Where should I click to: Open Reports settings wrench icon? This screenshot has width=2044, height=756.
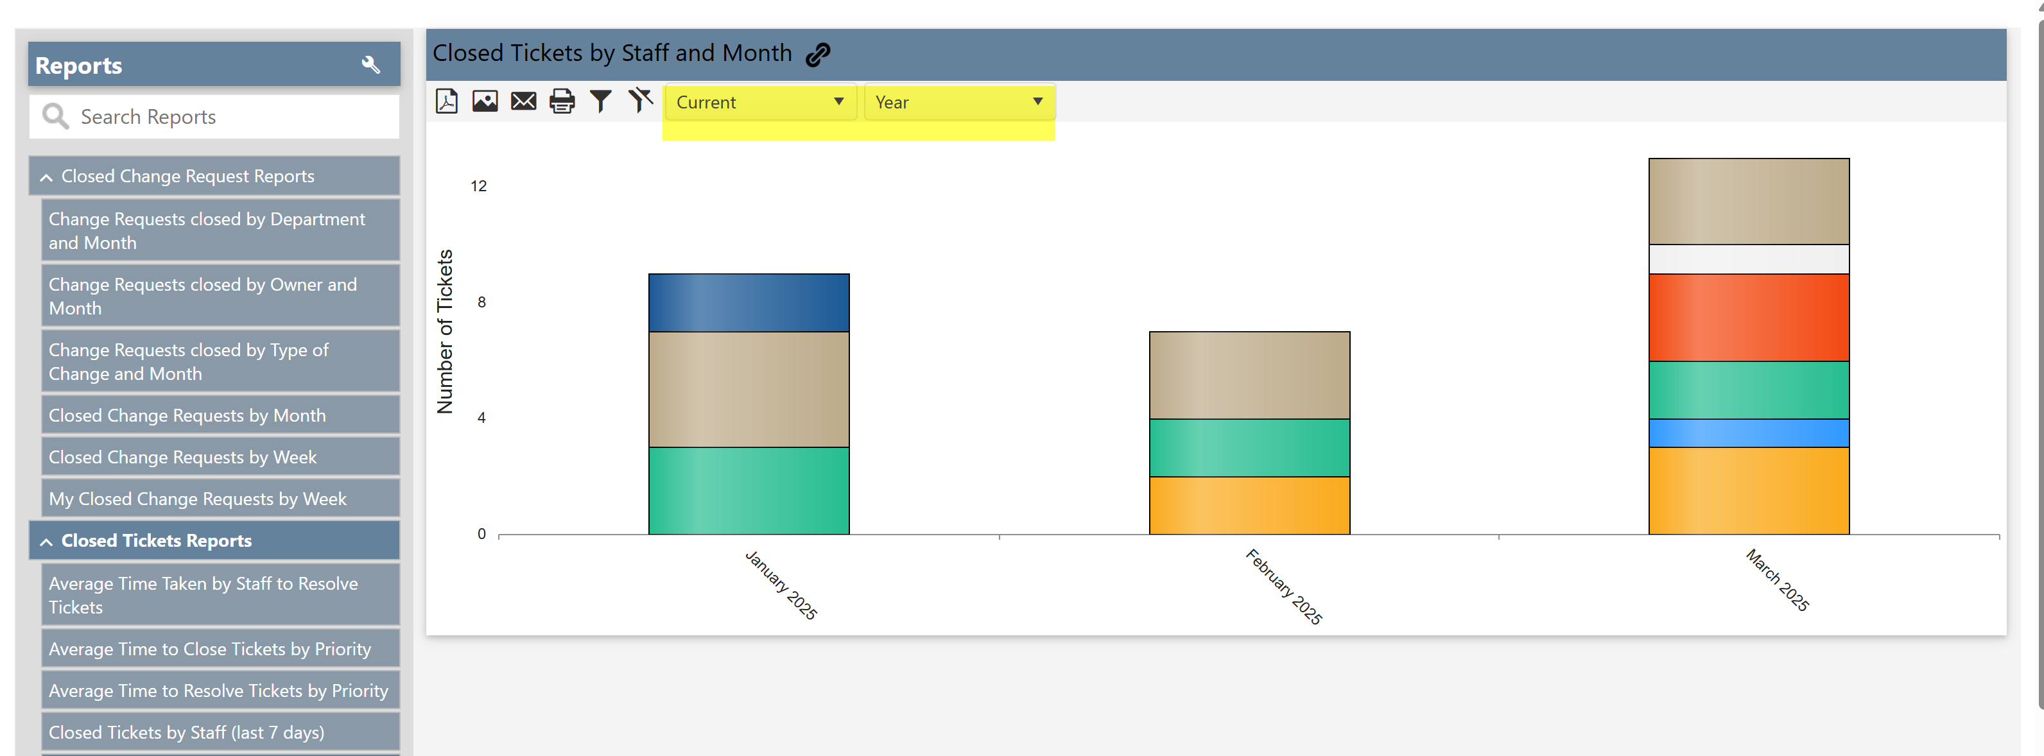[x=370, y=65]
